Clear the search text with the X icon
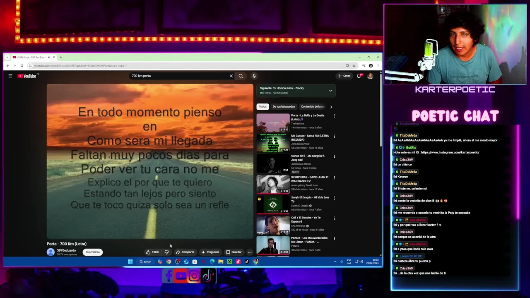 (x=231, y=76)
